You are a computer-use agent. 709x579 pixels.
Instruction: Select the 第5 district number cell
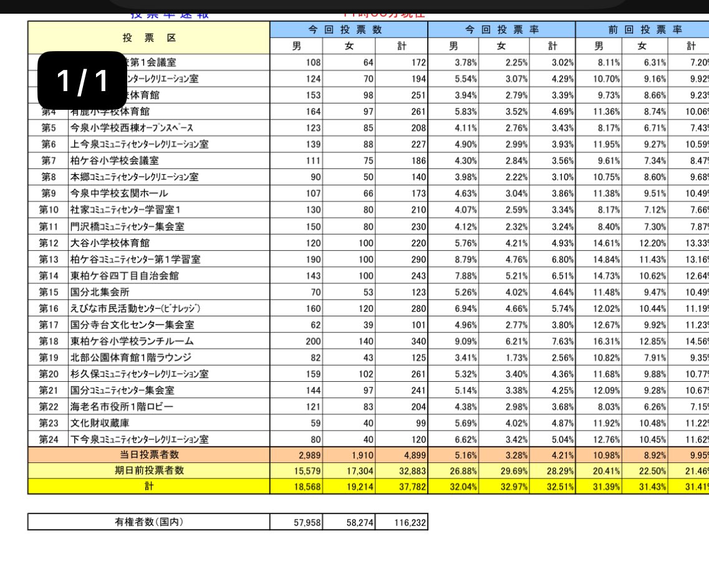pos(49,128)
